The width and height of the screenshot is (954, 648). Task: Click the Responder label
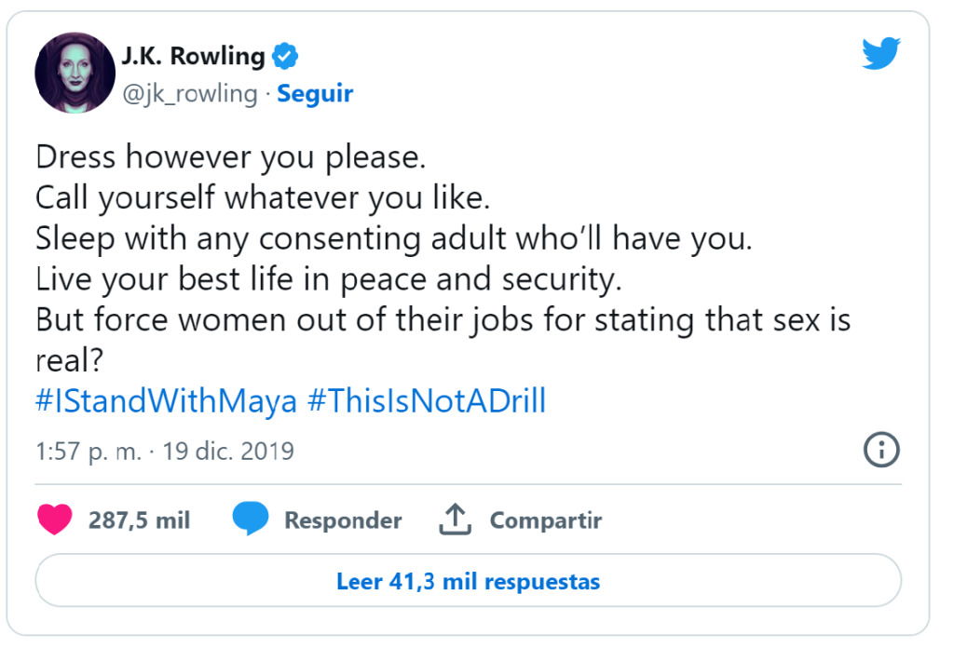(343, 520)
